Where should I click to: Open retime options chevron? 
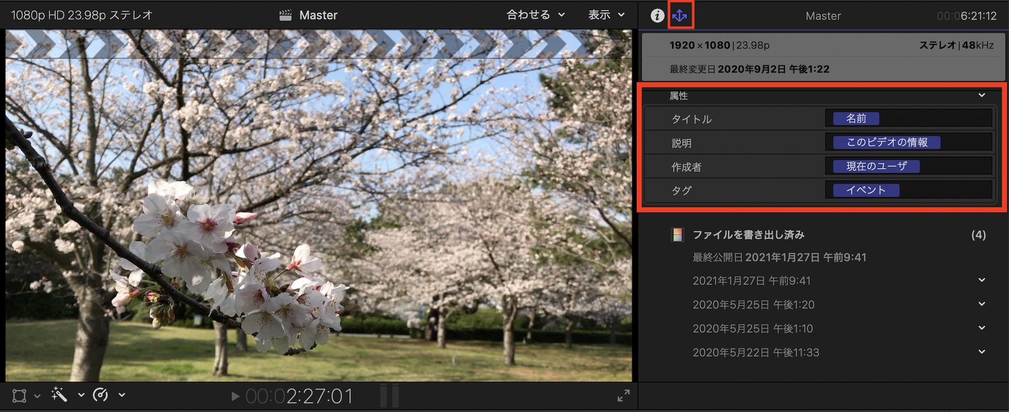tap(122, 395)
